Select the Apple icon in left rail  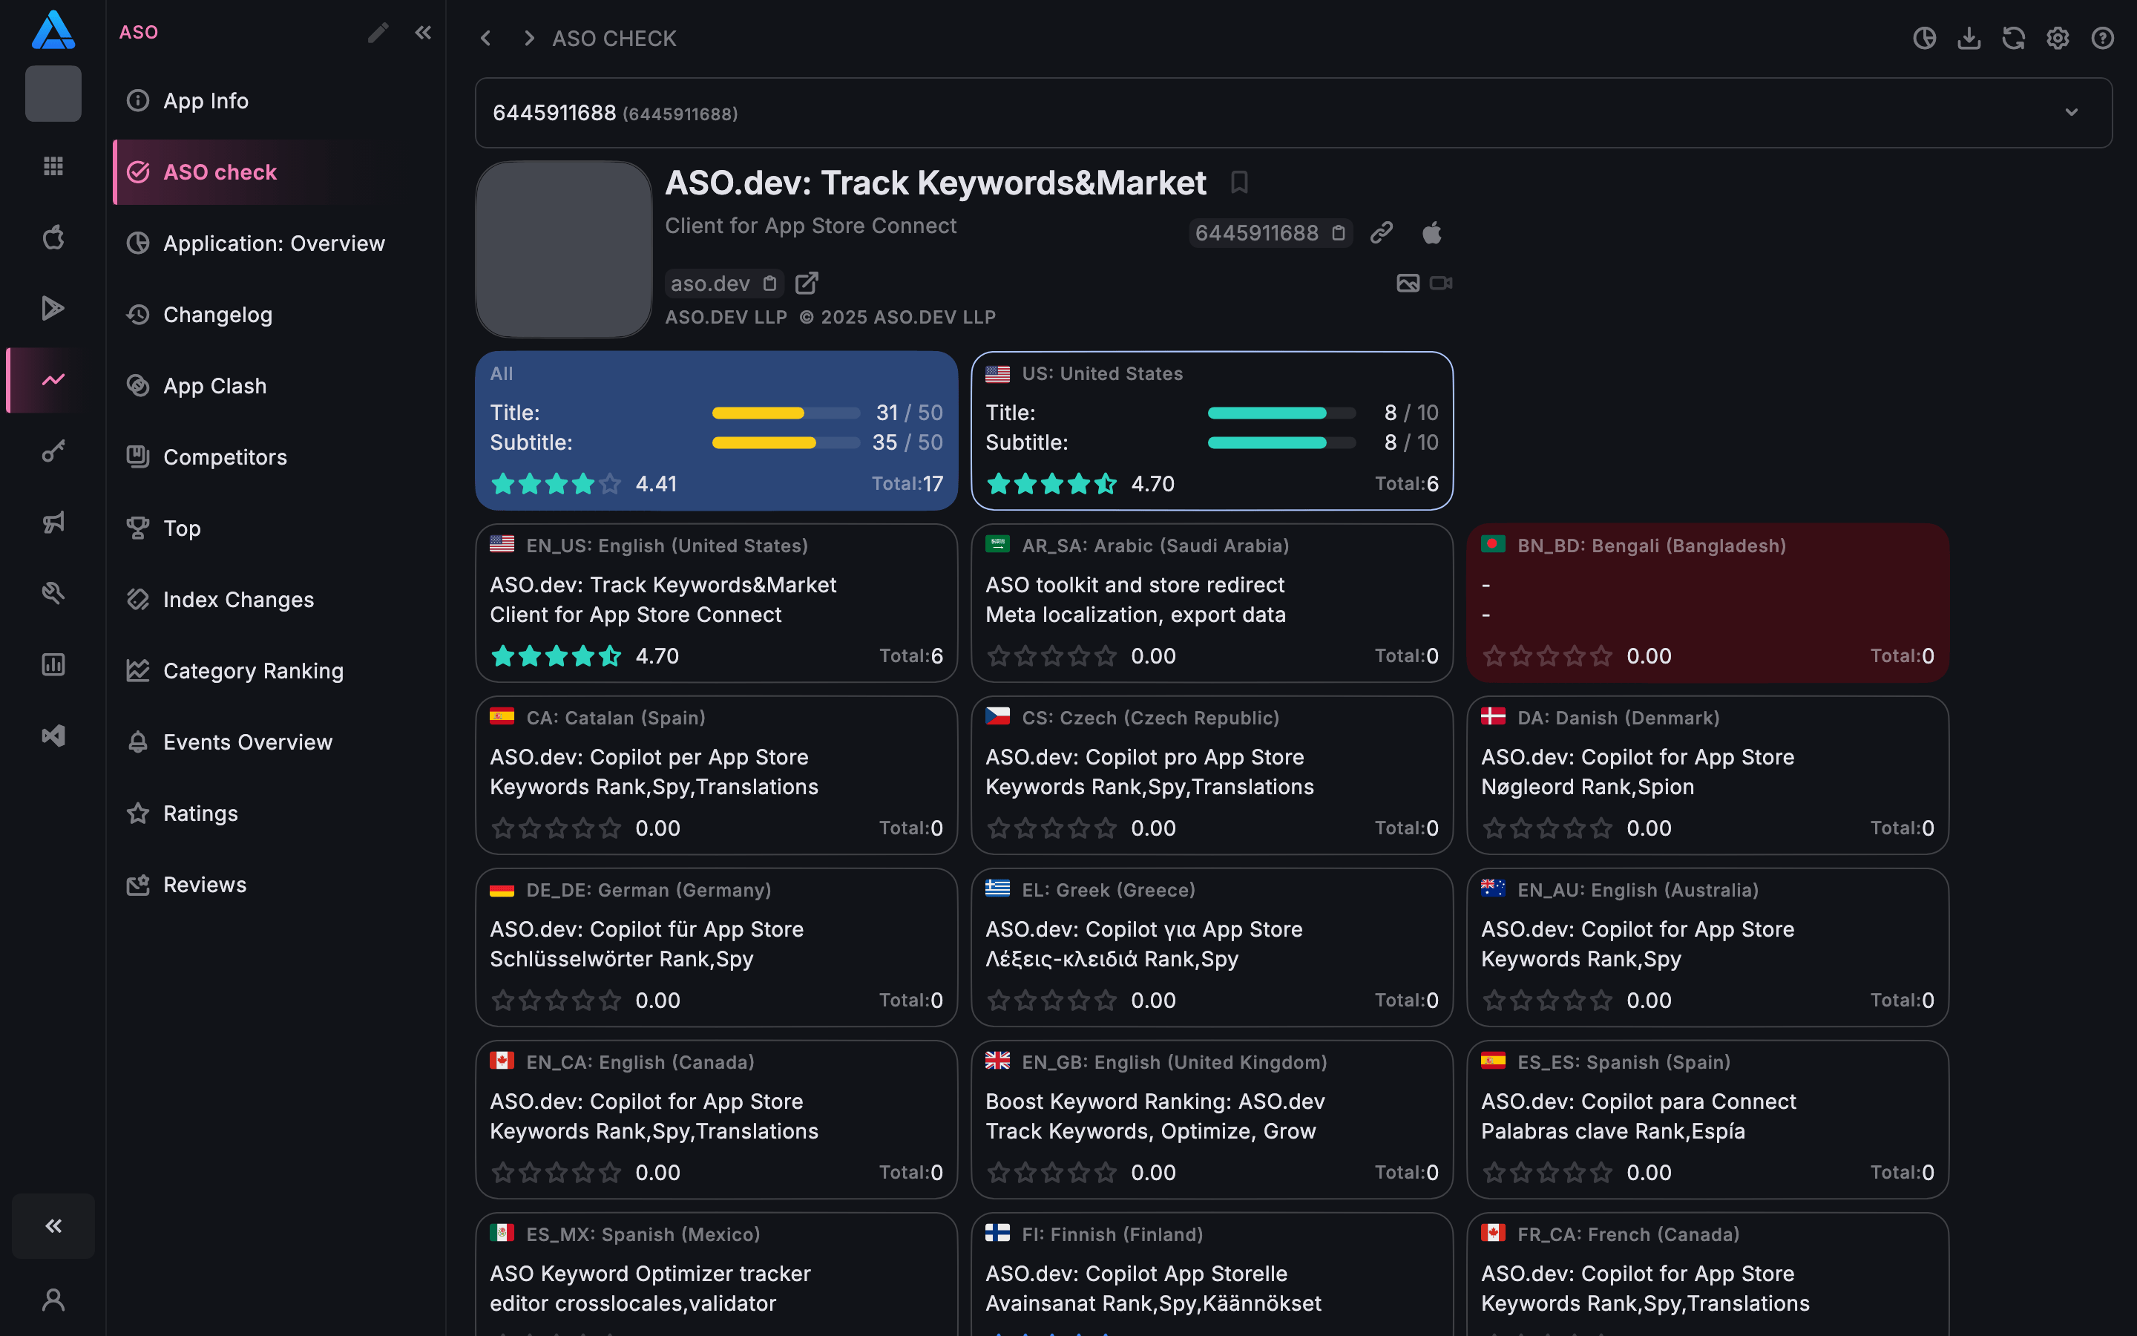pos(53,237)
